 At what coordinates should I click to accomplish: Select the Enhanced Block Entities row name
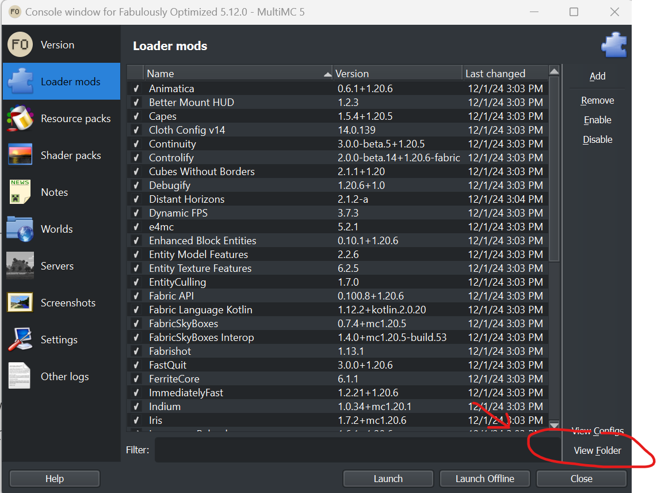click(203, 241)
